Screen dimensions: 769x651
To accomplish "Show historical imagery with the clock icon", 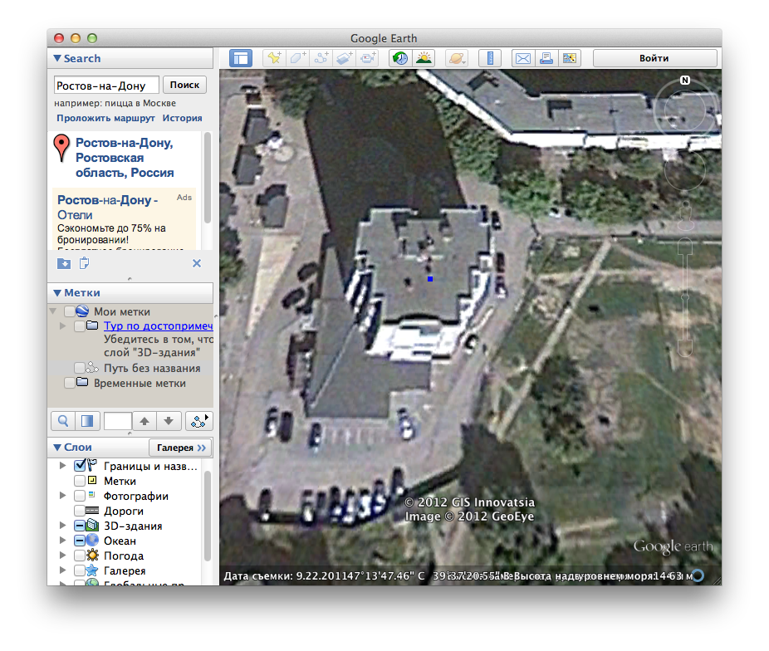I will tap(400, 58).
